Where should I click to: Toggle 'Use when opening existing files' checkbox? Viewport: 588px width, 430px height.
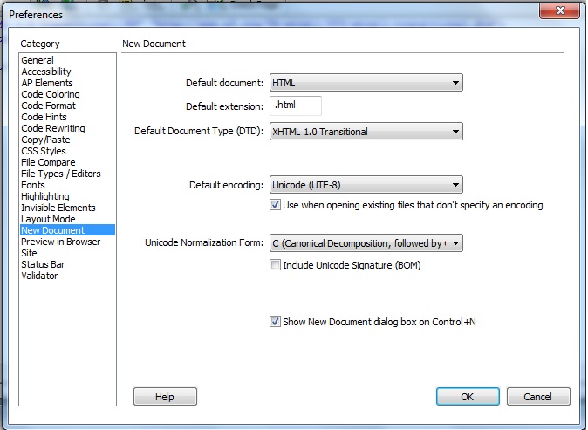coord(276,205)
